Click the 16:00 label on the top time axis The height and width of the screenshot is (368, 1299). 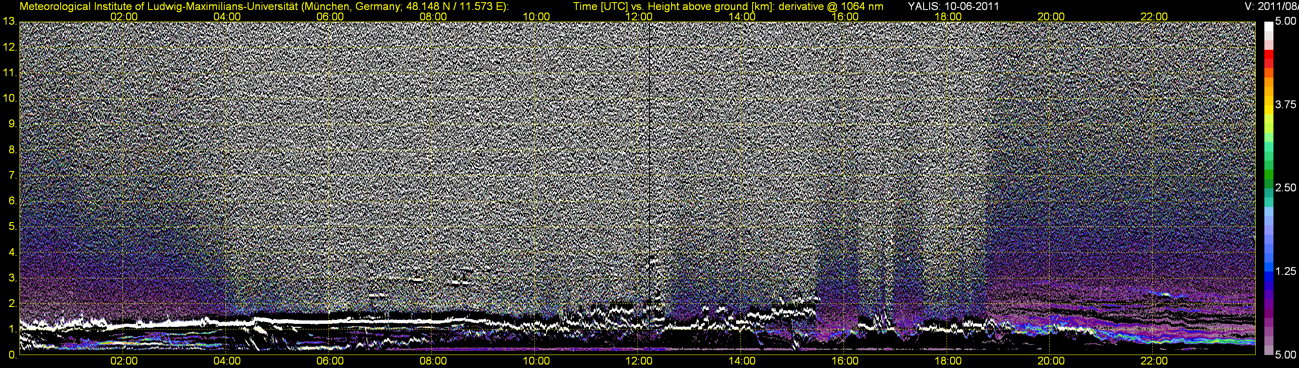coord(845,16)
